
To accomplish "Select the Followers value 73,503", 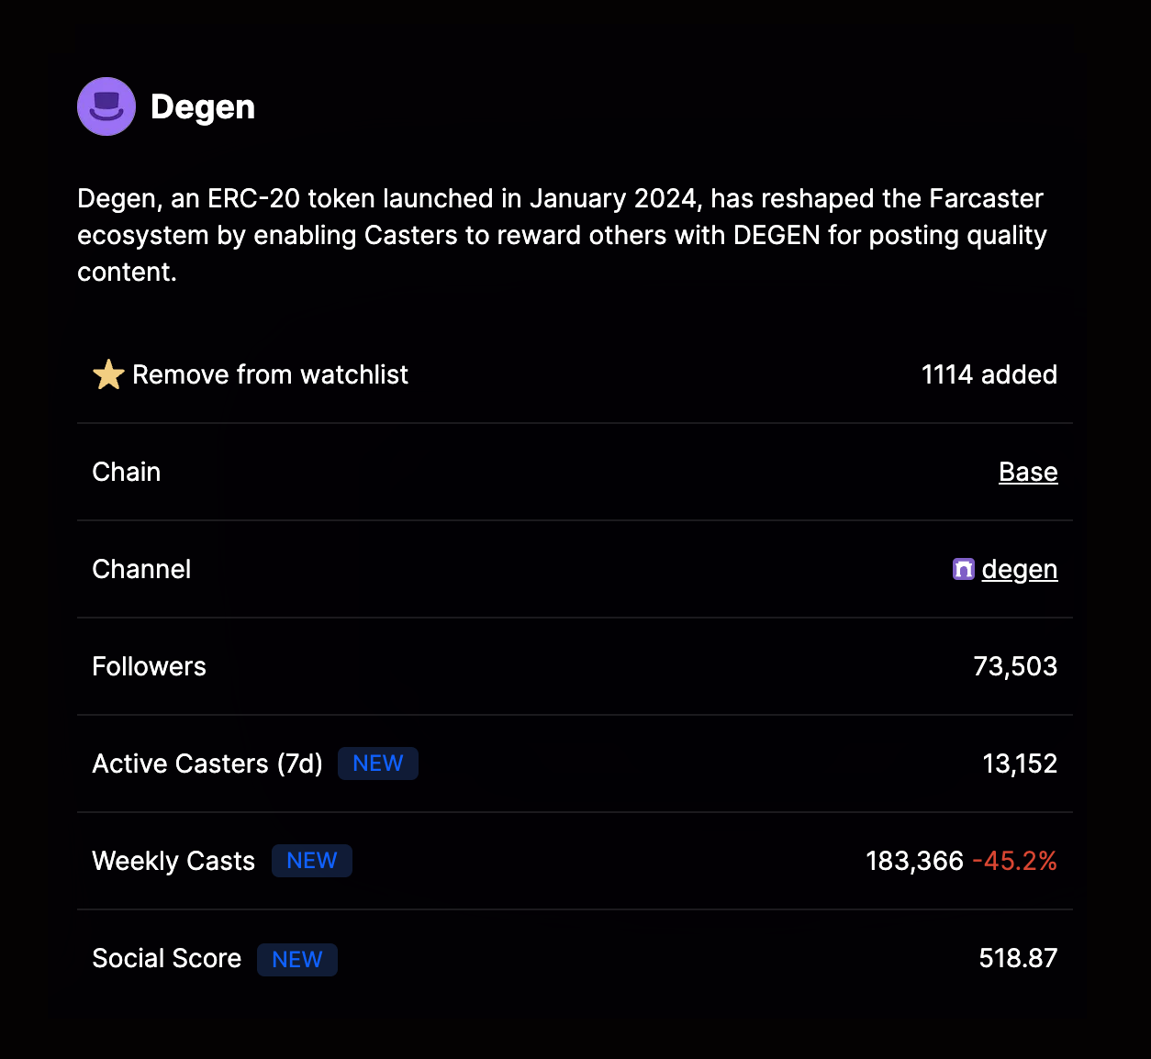I will tap(1015, 666).
